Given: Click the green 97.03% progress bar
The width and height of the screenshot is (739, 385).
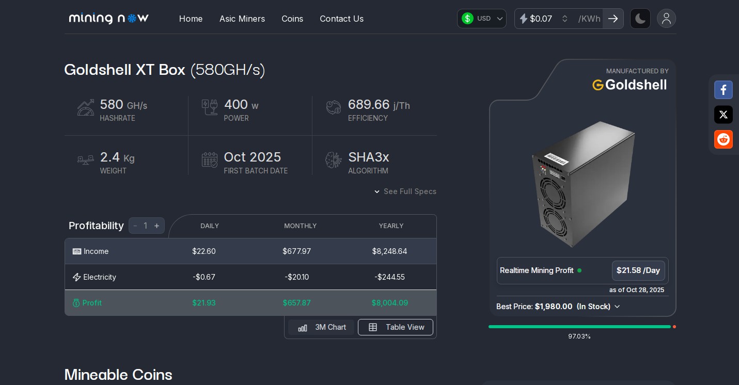Looking at the screenshot, I should coord(579,327).
